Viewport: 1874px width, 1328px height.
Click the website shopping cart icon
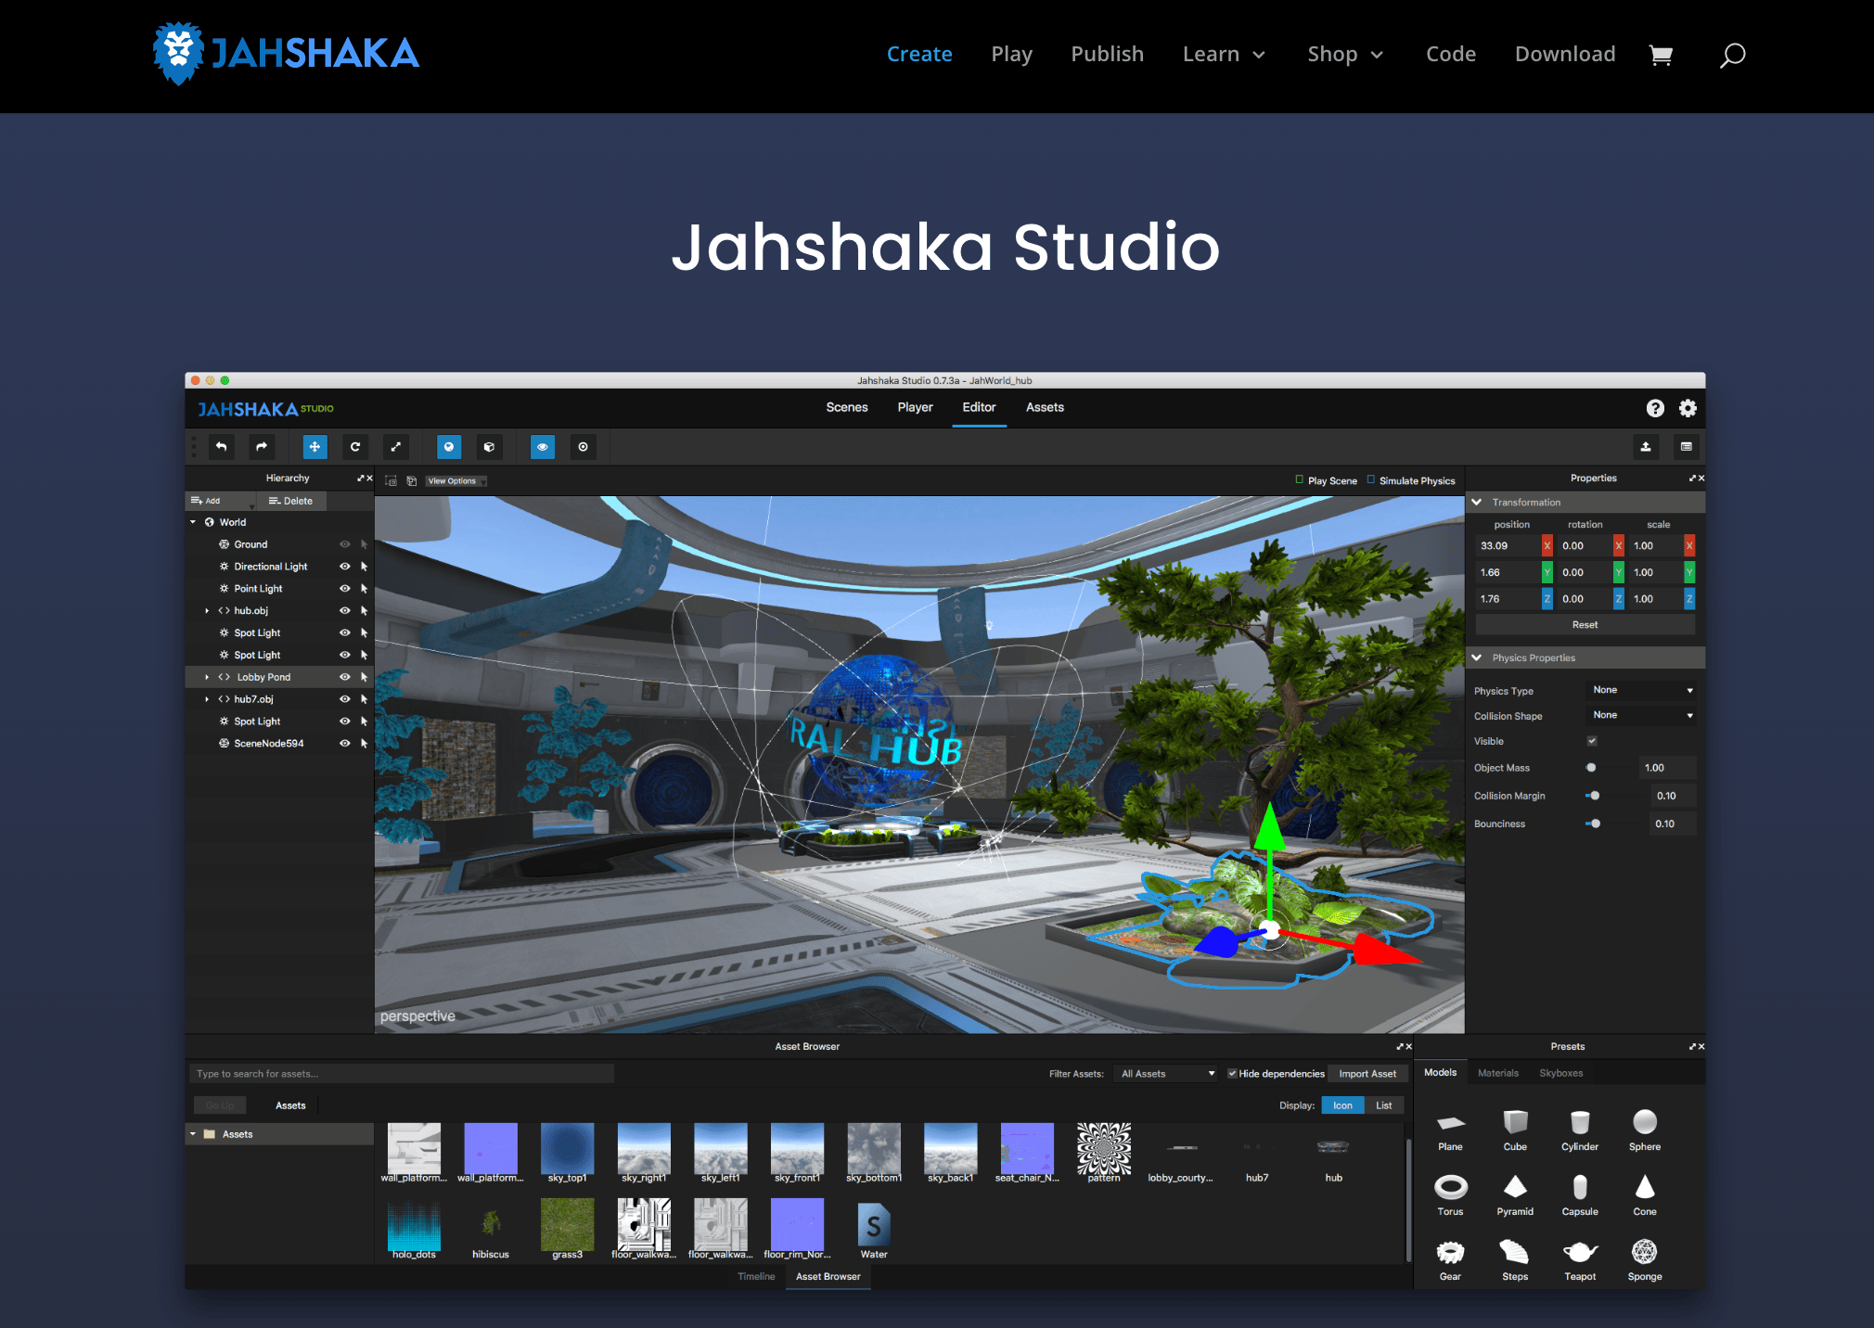point(1661,55)
